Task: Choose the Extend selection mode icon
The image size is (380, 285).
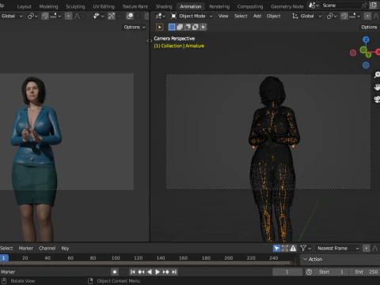Action: [x=180, y=27]
